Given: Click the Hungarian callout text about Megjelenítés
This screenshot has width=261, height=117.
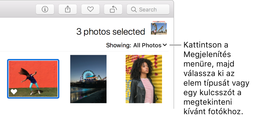Looking at the screenshot, I should (x=217, y=78).
